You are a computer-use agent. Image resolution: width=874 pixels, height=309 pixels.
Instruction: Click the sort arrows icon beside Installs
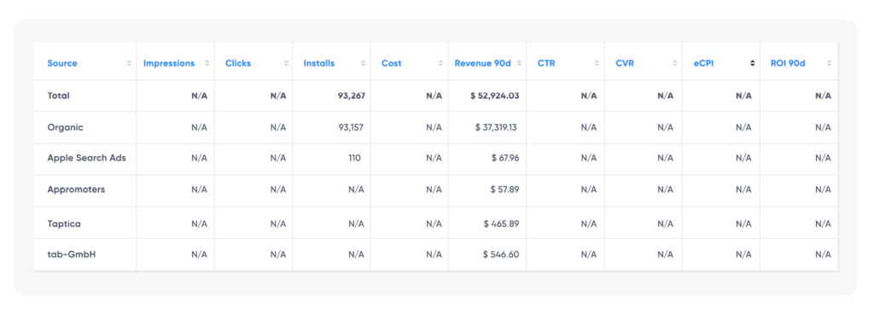coord(364,63)
